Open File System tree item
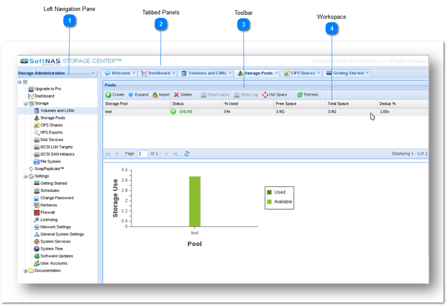This screenshot has height=306, width=447. point(47,162)
